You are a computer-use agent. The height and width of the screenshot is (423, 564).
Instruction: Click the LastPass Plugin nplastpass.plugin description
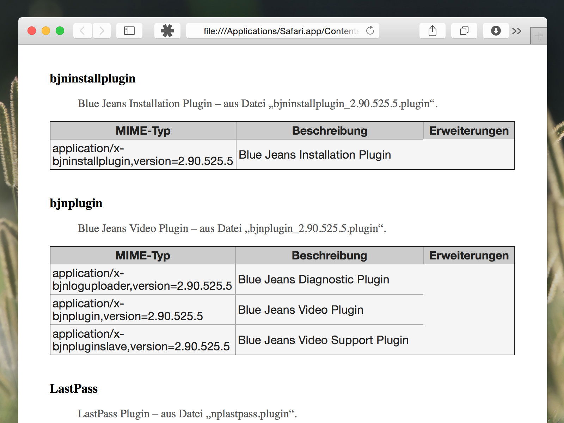[x=187, y=413]
